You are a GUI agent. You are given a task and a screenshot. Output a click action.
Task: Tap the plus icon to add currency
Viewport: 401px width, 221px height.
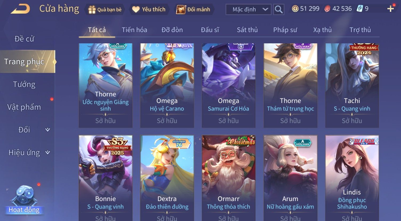[391, 9]
